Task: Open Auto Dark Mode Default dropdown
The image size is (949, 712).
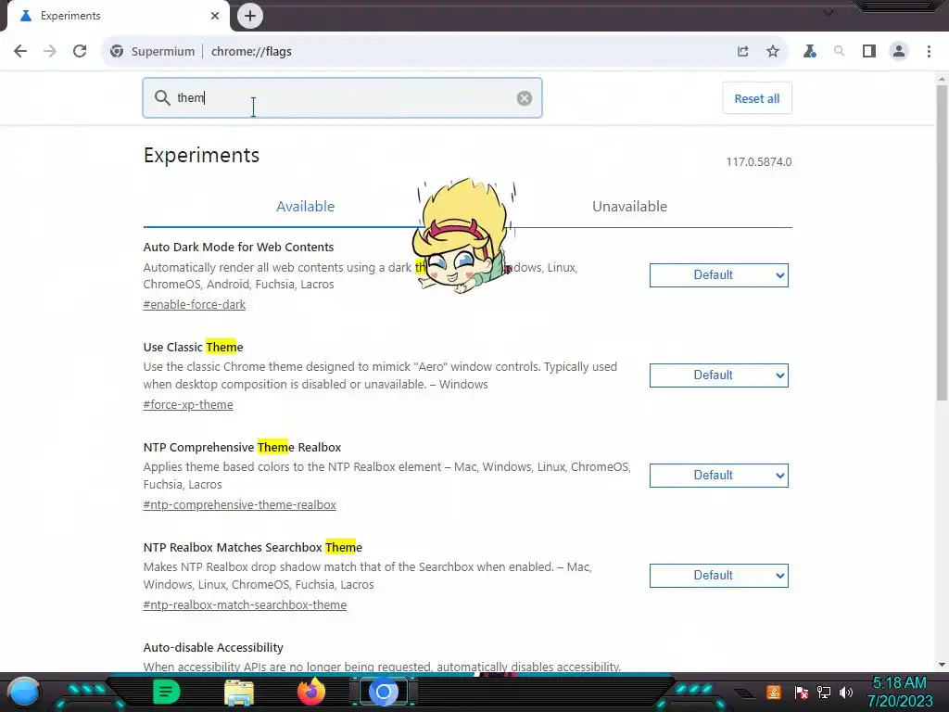Action: coord(719,275)
